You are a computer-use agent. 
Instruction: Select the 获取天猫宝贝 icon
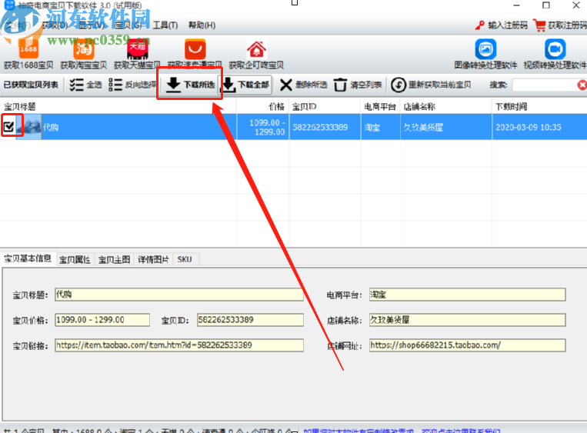click(138, 50)
